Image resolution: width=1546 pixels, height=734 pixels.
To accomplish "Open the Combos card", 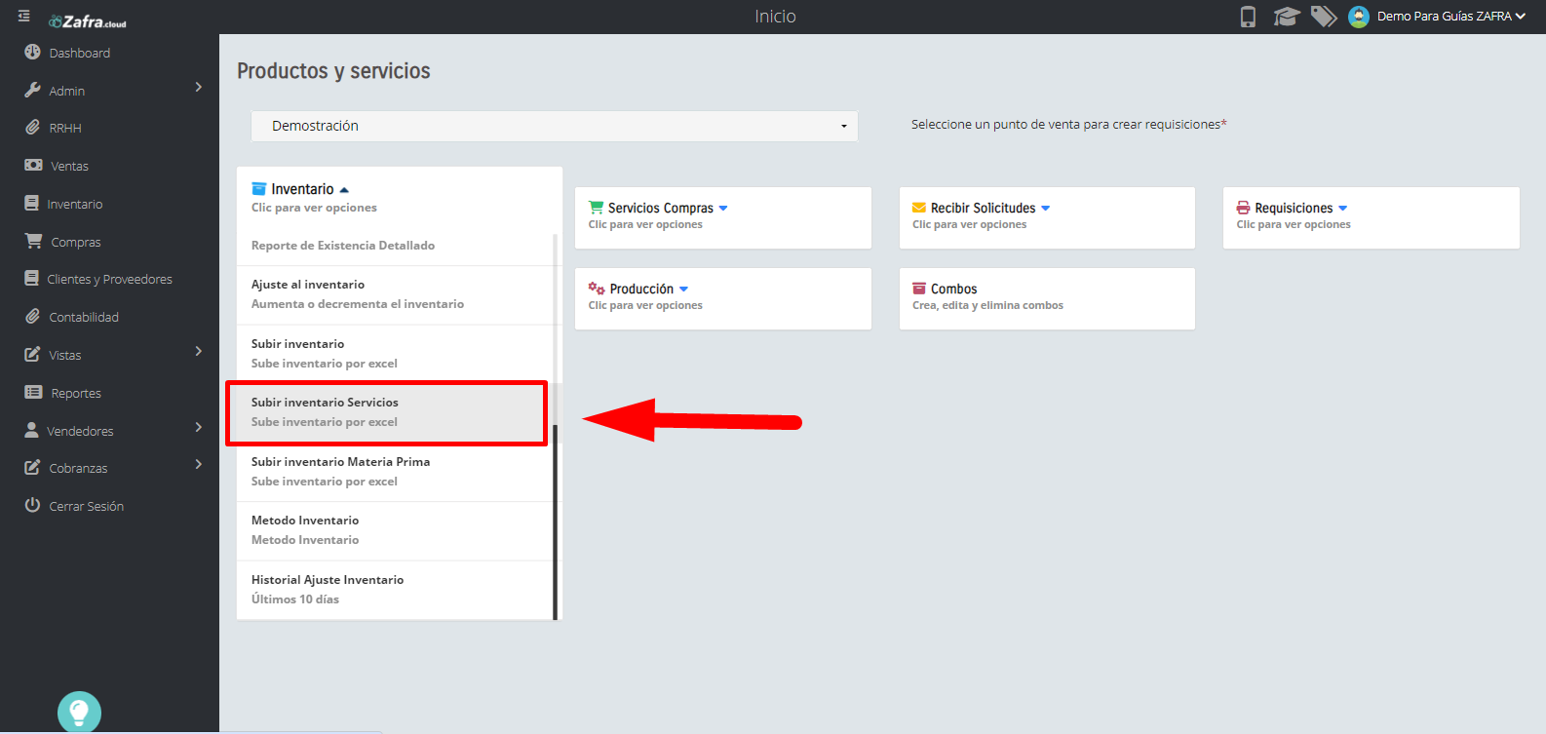I will click(x=1047, y=298).
